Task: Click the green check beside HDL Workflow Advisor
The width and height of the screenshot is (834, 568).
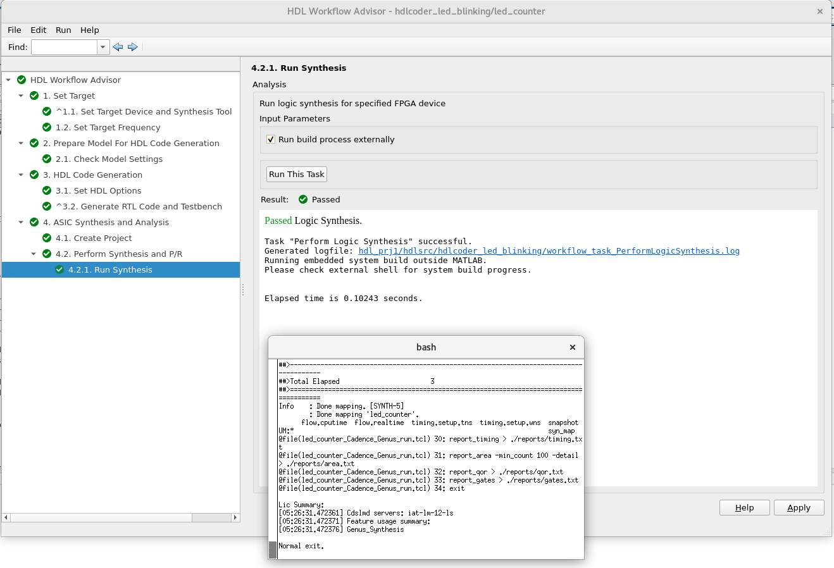Action: click(21, 80)
